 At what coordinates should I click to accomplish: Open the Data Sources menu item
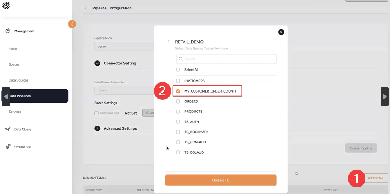coord(18,80)
